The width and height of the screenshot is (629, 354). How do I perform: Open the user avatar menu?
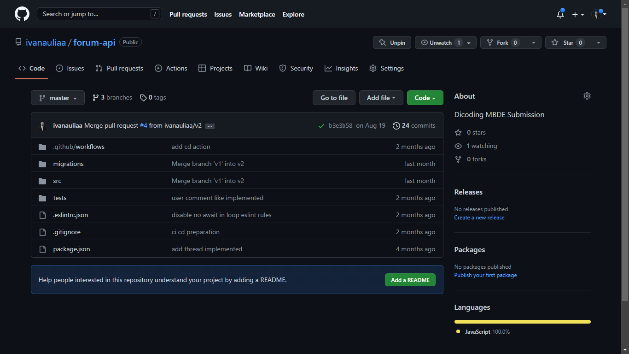coord(599,14)
